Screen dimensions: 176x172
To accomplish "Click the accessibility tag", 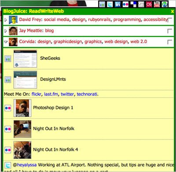I will click(x=155, y=20).
